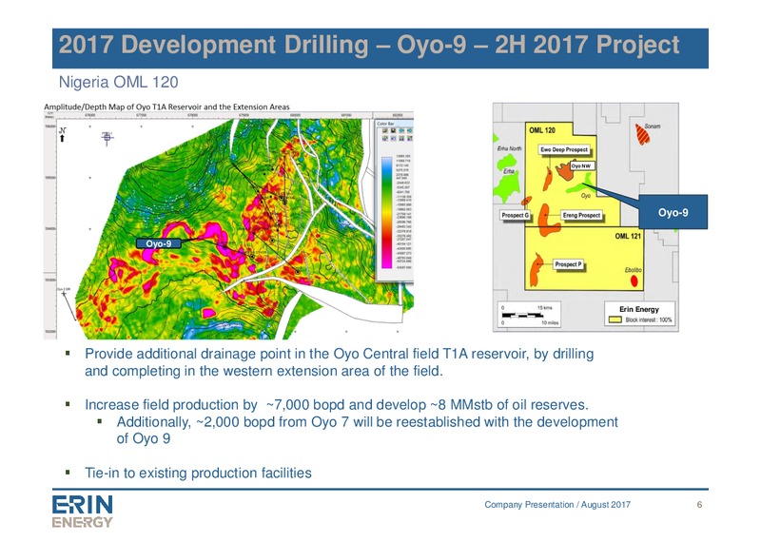Click the Sonam field label
Screen dimensions: 761x542
click(x=653, y=126)
